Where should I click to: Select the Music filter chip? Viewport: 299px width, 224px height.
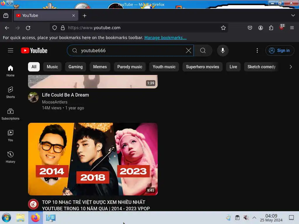(52, 67)
